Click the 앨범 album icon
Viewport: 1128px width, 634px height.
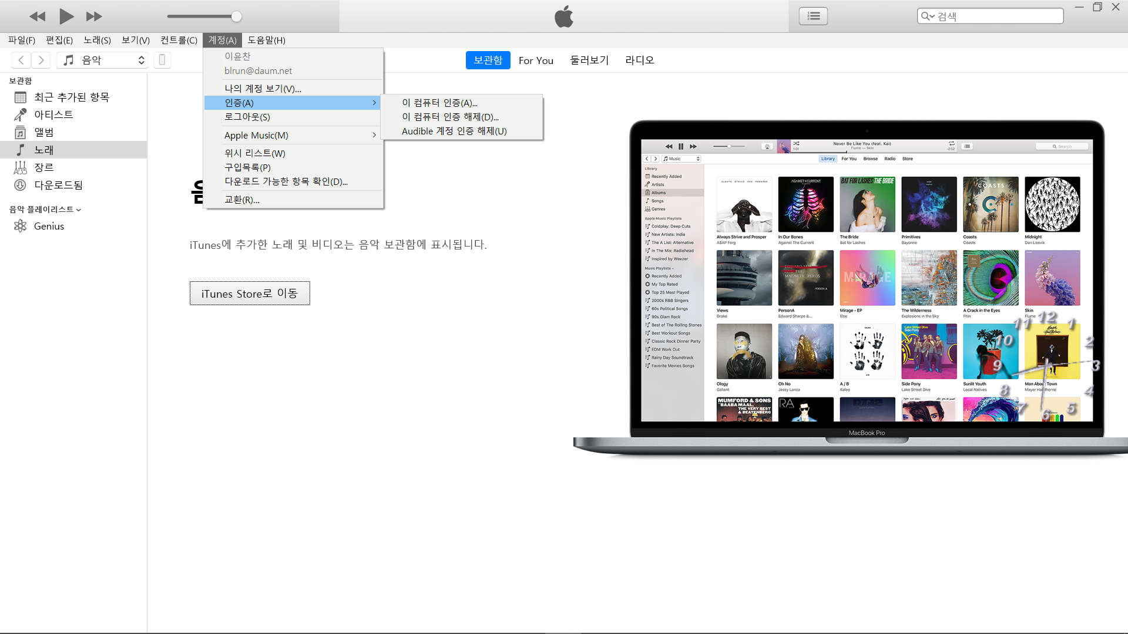click(x=21, y=132)
